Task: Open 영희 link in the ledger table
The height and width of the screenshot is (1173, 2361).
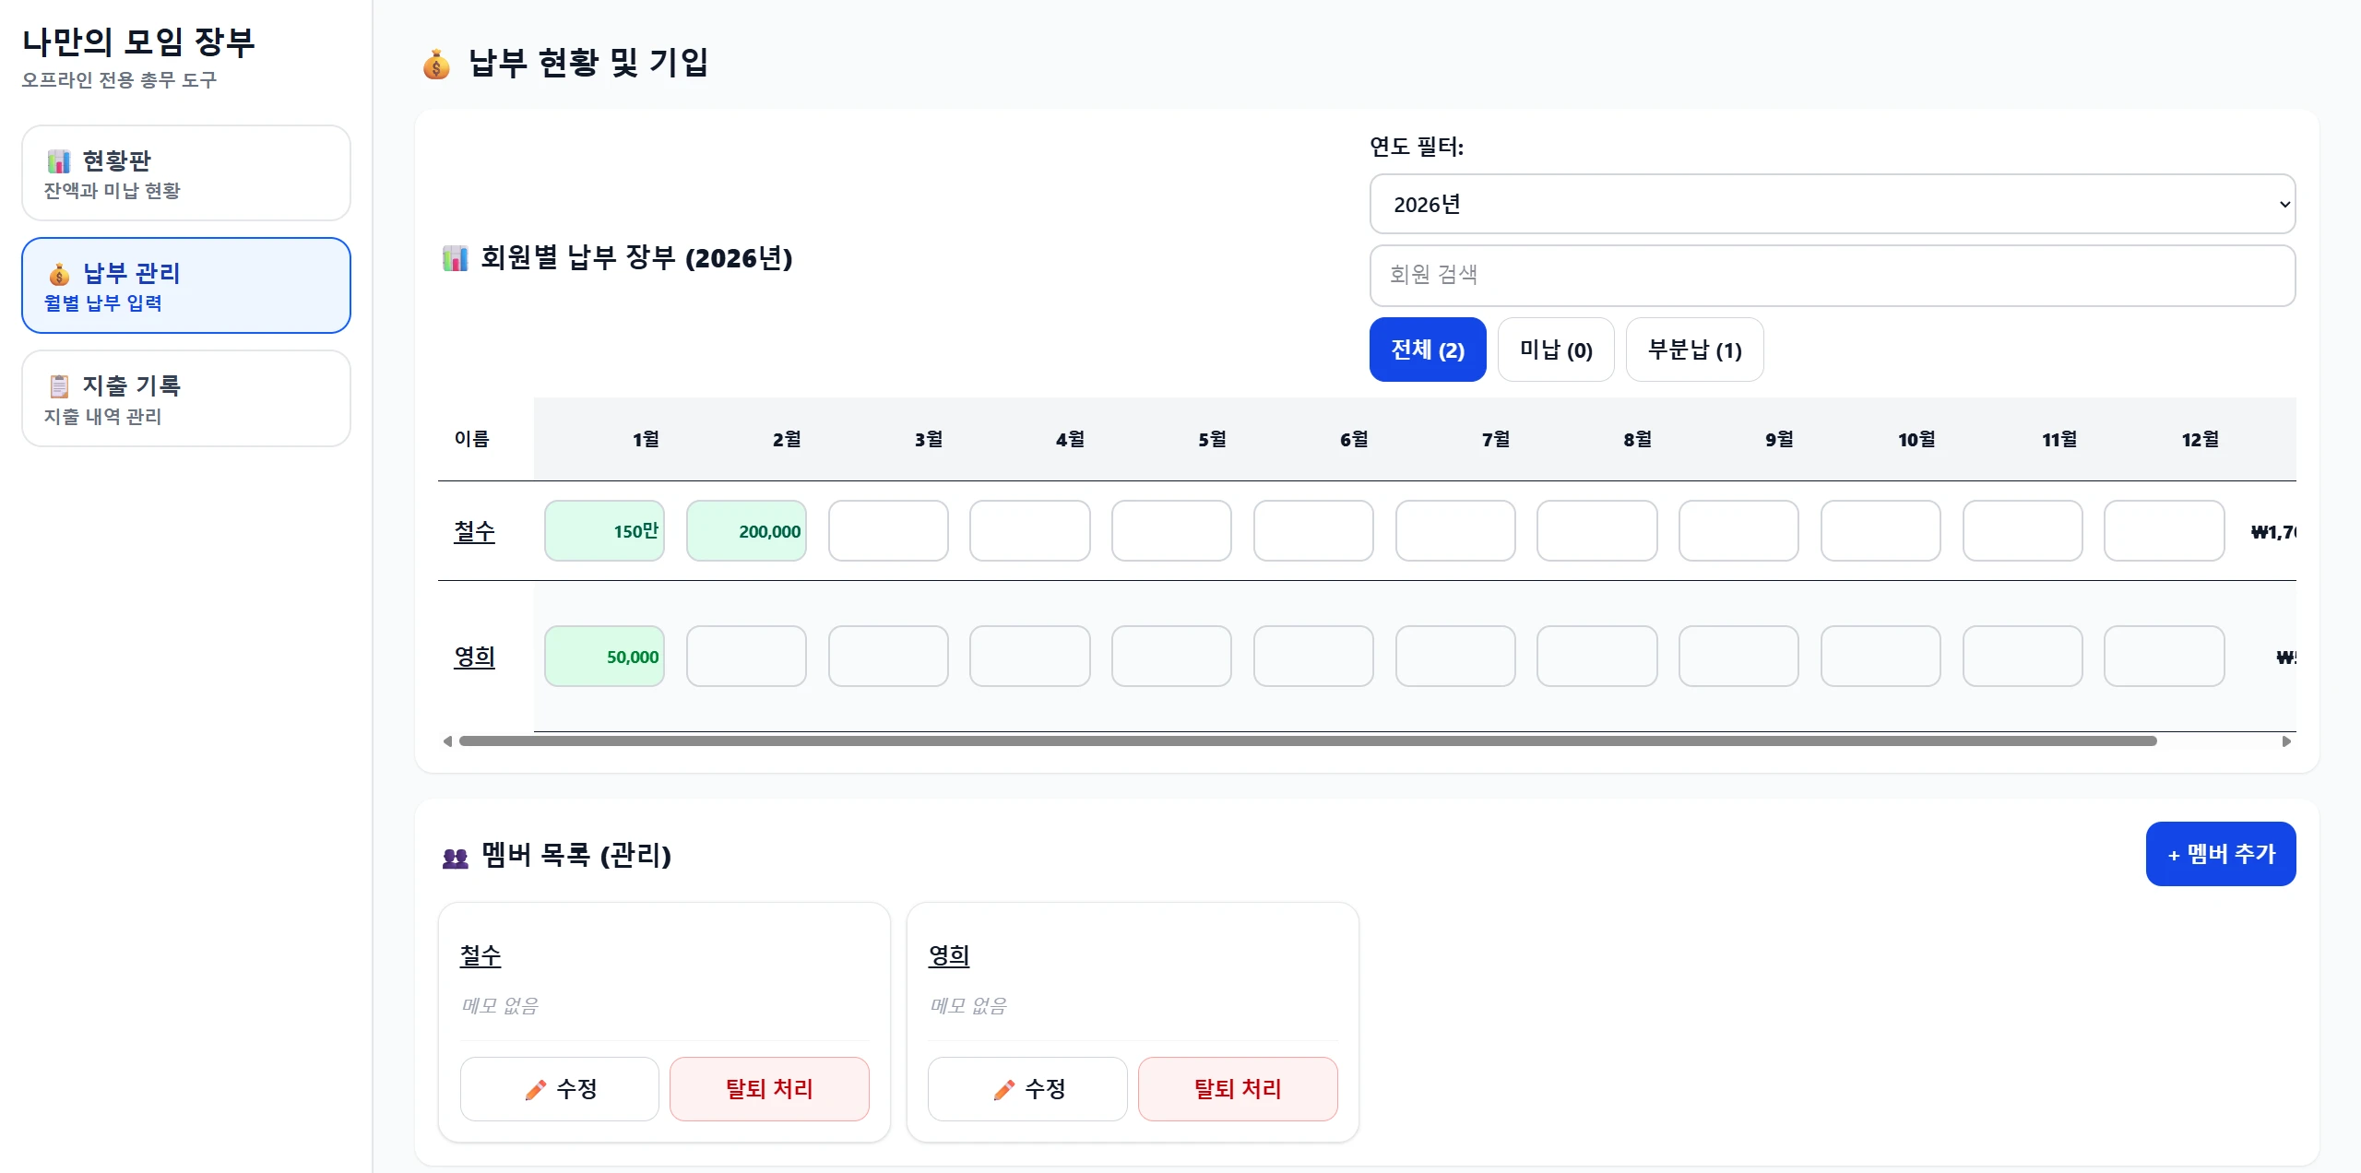Action: [474, 657]
